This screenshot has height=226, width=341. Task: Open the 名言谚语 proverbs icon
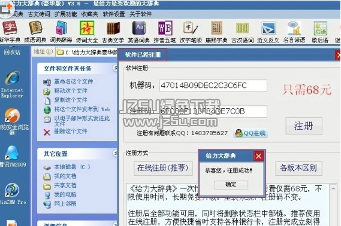coord(294,32)
